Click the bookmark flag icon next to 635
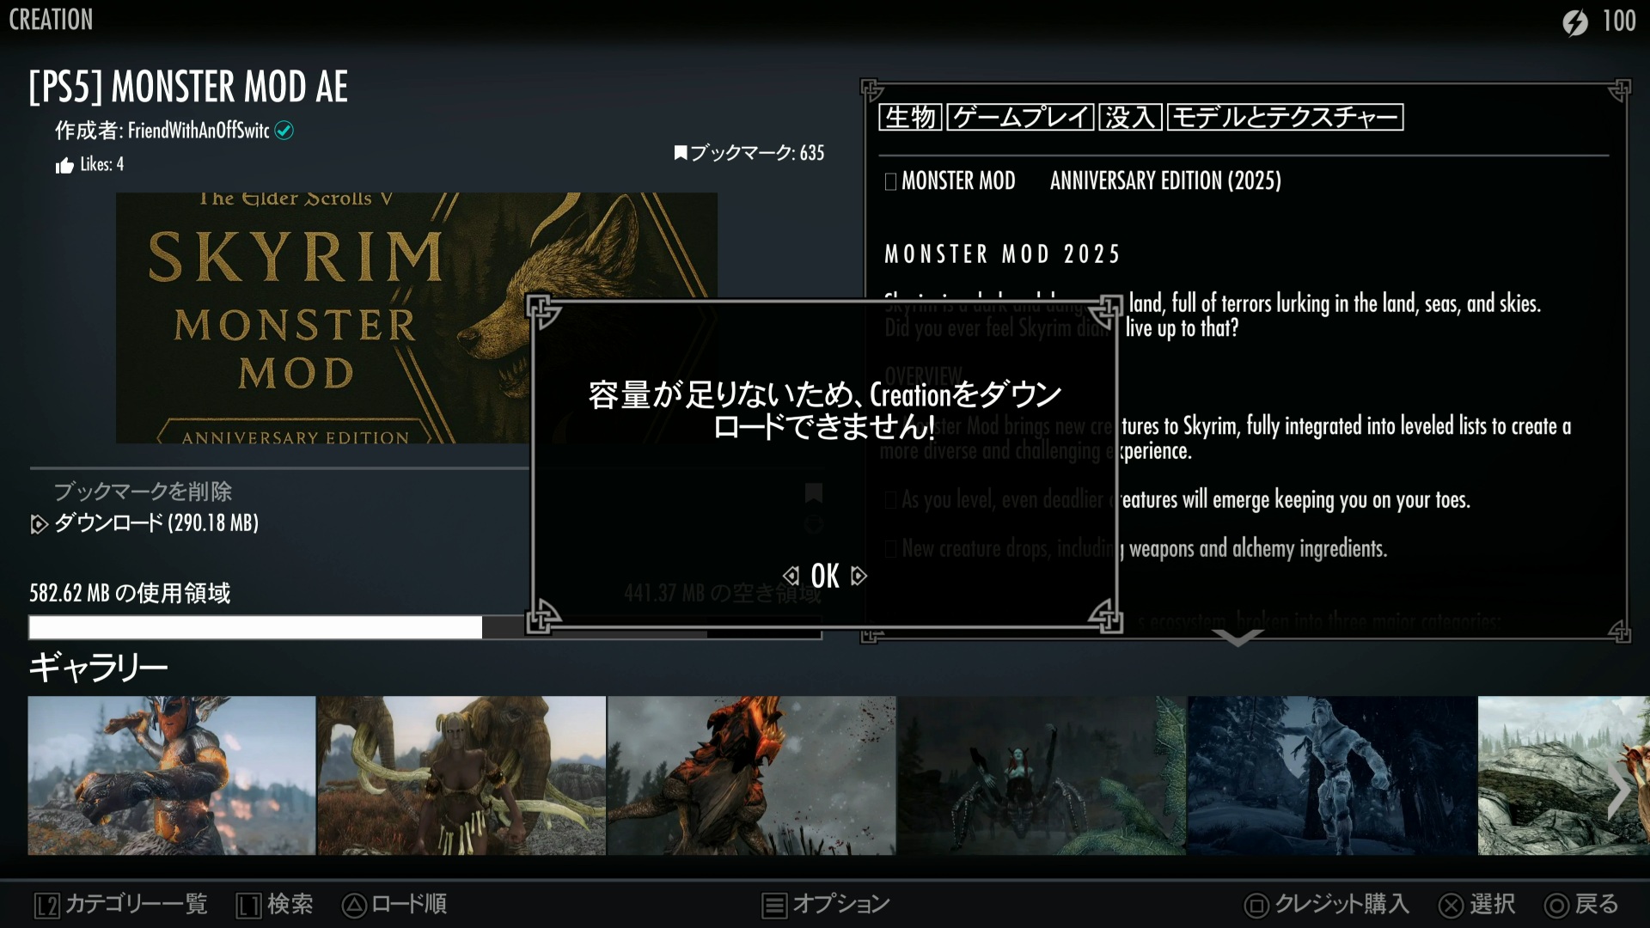The width and height of the screenshot is (1650, 928). pyautogui.click(x=681, y=153)
